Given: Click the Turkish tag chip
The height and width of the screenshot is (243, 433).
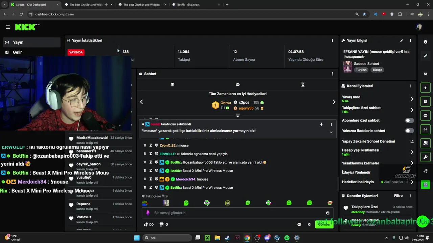Looking at the screenshot, I should 361,70.
